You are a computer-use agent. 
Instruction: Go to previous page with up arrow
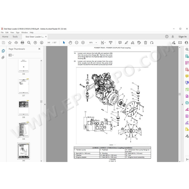[35, 43]
